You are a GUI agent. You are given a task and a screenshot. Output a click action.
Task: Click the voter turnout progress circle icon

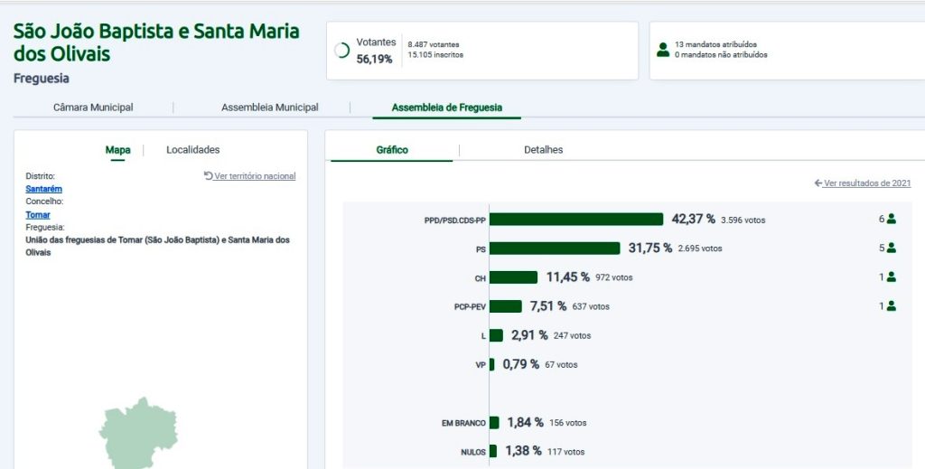pyautogui.click(x=341, y=51)
